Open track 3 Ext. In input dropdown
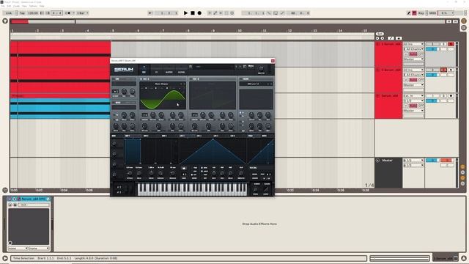The image size is (469, 264). (x=413, y=96)
